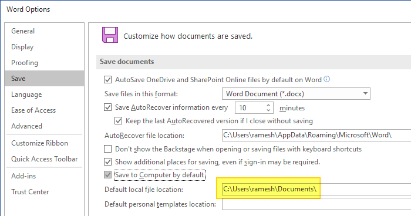Viewport: 411px width, 216px height.
Task: Click the AutoRecover file location field
Action: [x=316, y=135]
